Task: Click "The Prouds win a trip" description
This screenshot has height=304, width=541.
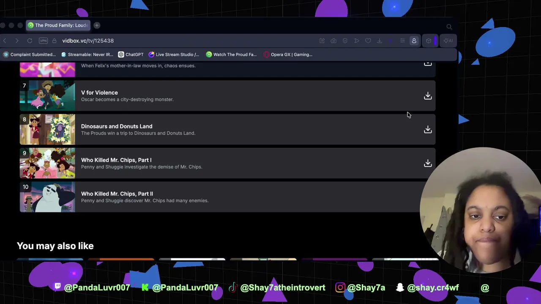Action: pos(138,133)
